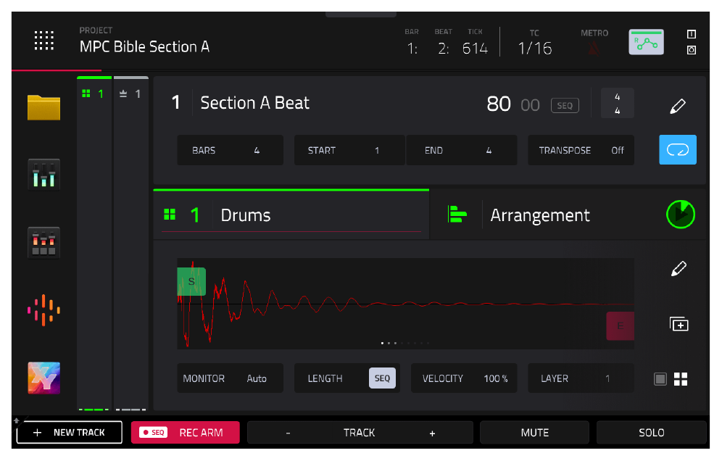Click the sequence edit pencil icon
The image size is (722, 461).
(678, 106)
